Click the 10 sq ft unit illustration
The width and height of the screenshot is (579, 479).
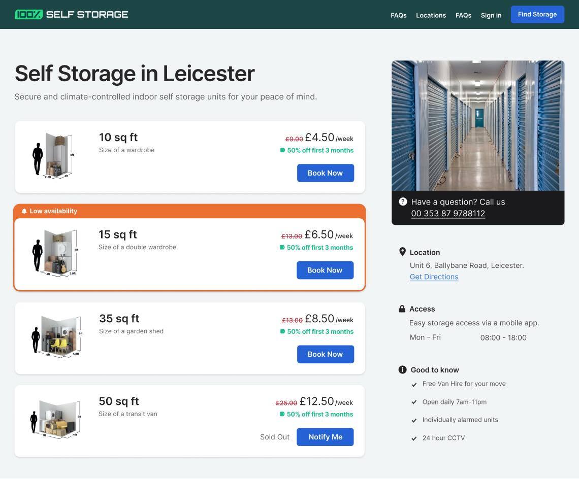[53, 156]
